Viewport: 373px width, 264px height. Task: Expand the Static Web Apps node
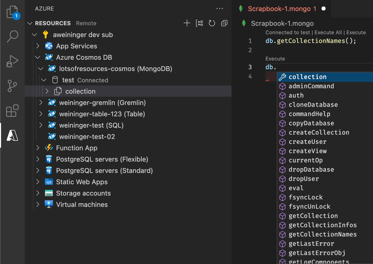click(38, 182)
